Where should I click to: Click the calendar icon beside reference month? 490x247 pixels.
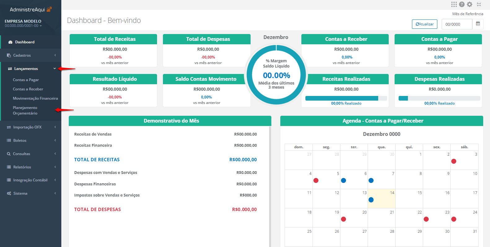pos(478,24)
